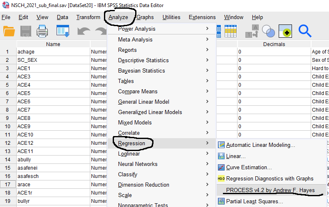This screenshot has height=207, width=329.
Task: Click the Save file floppy icon
Action: click(26, 31)
